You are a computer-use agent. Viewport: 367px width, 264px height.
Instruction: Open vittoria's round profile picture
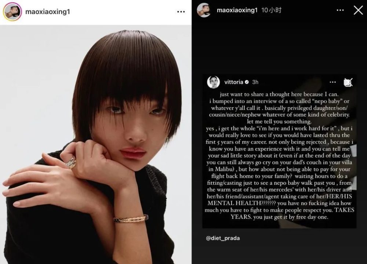[213, 82]
